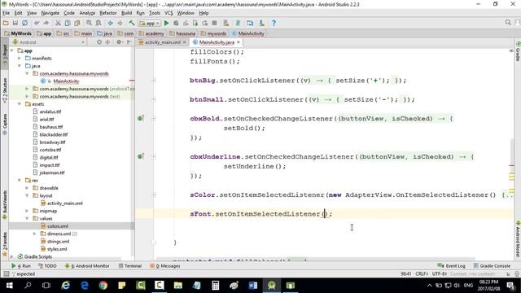Screen dimensions: 521x293
Task: Collapse the java folder node
Action: tap(20, 66)
